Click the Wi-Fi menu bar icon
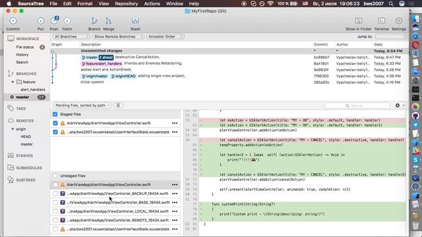422x237 pixels. 270,4
